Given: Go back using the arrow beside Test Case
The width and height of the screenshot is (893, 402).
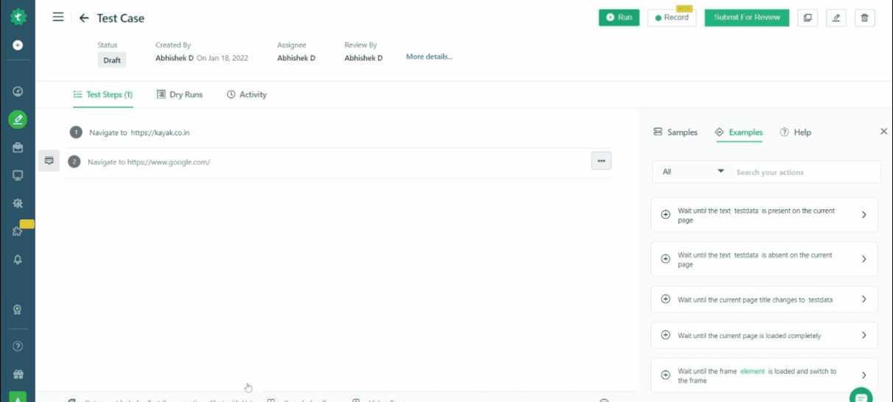Looking at the screenshot, I should (x=84, y=18).
